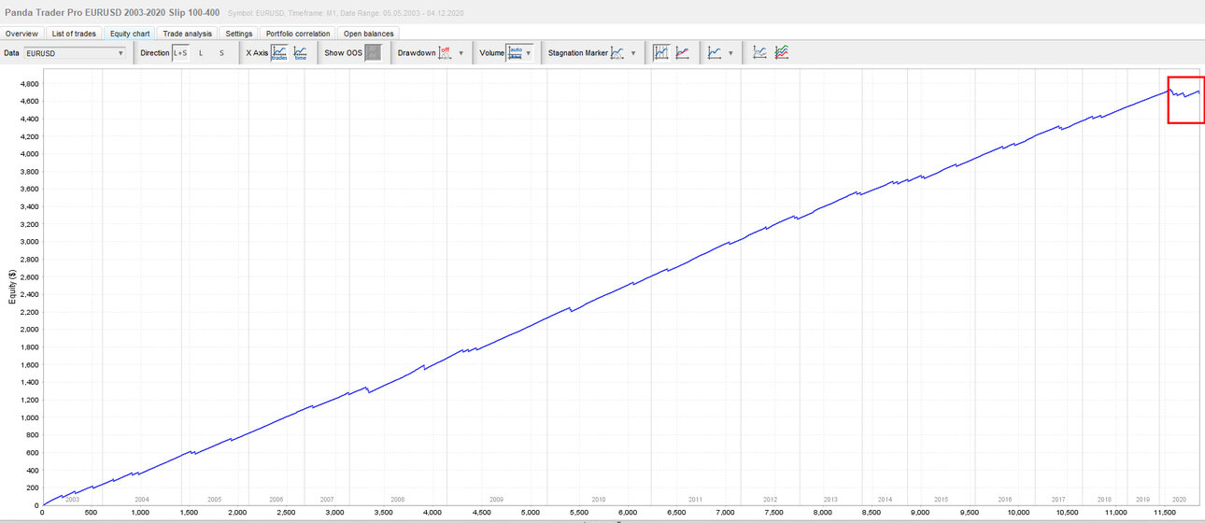Expand the Drawdown dropdown arrow
Image resolution: width=1205 pixels, height=523 pixels.
tap(461, 53)
